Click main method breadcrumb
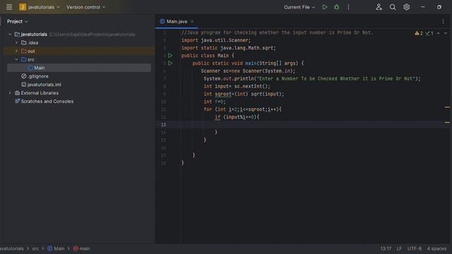The image size is (452, 254). click(x=81, y=248)
